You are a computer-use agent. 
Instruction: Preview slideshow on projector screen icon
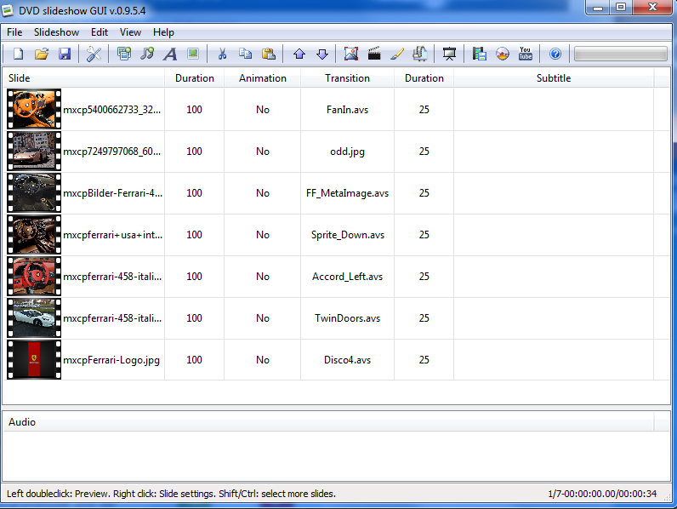449,54
